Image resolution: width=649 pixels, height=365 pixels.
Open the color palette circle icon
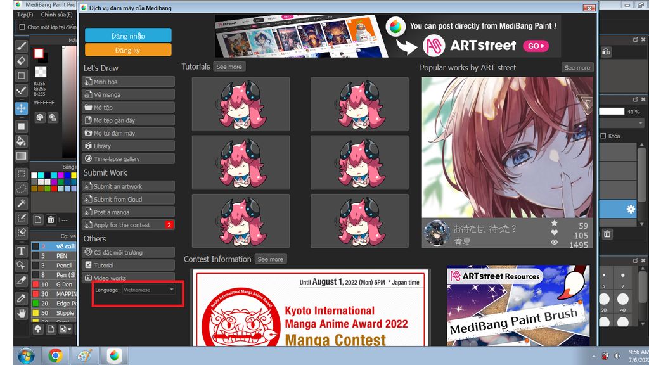[40, 117]
